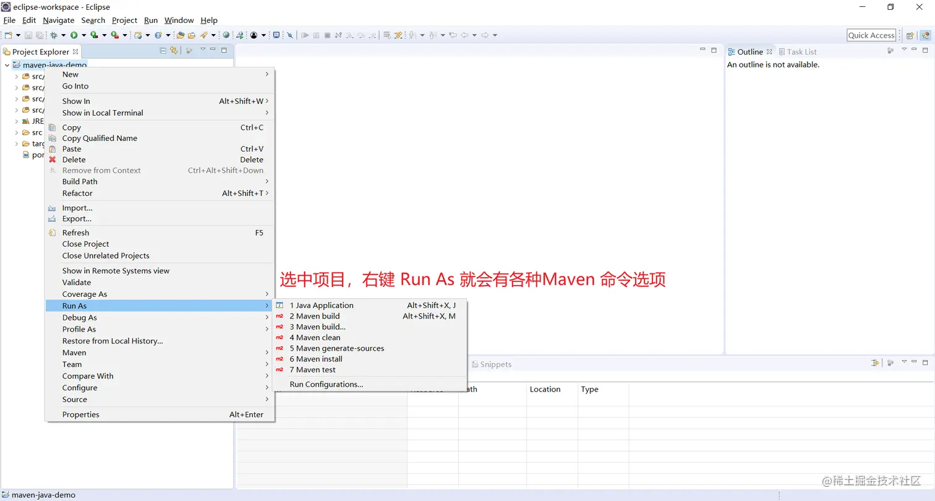The width and height of the screenshot is (935, 501).
Task: Select 5 Maven generate-sources entry
Action: click(369, 348)
